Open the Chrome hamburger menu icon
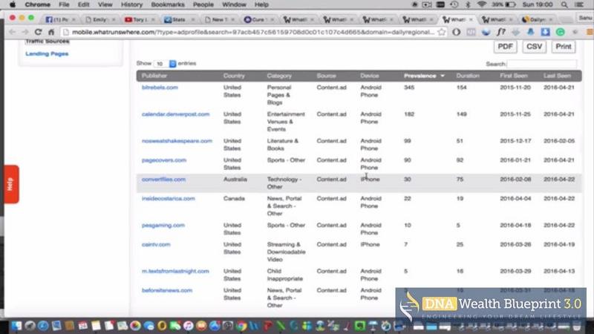Screen dimensions: 594x334 pyautogui.click(x=590, y=32)
